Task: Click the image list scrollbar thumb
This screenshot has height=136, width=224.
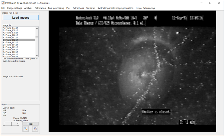Action: tap(37, 36)
